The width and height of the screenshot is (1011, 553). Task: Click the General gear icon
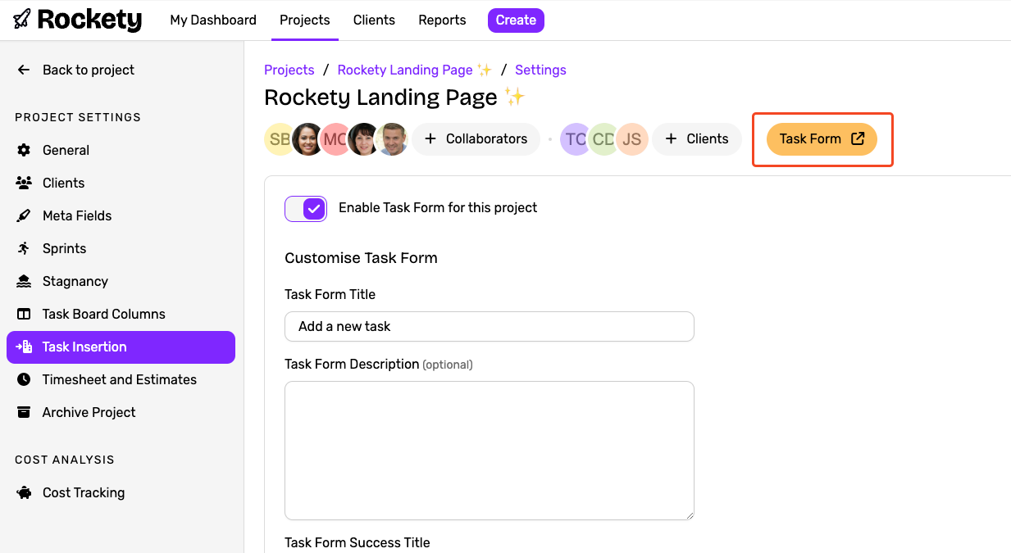24,150
